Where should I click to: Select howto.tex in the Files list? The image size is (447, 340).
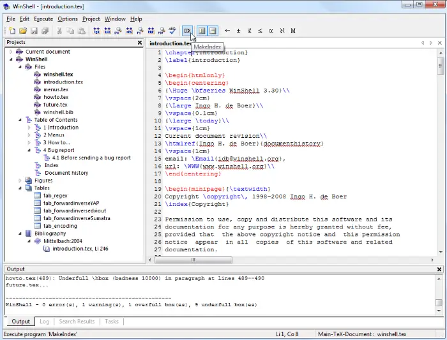[x=56, y=97]
